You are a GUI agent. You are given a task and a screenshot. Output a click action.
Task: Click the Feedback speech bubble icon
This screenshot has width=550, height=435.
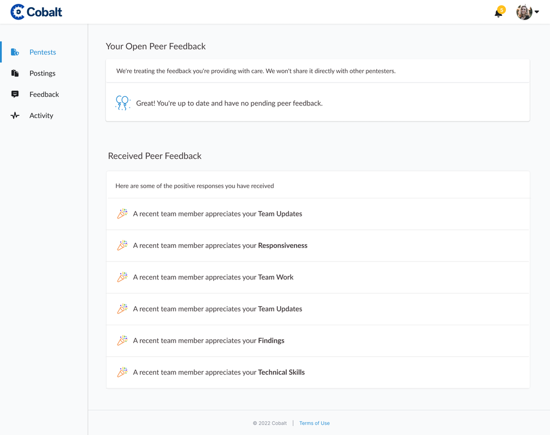[x=15, y=94]
